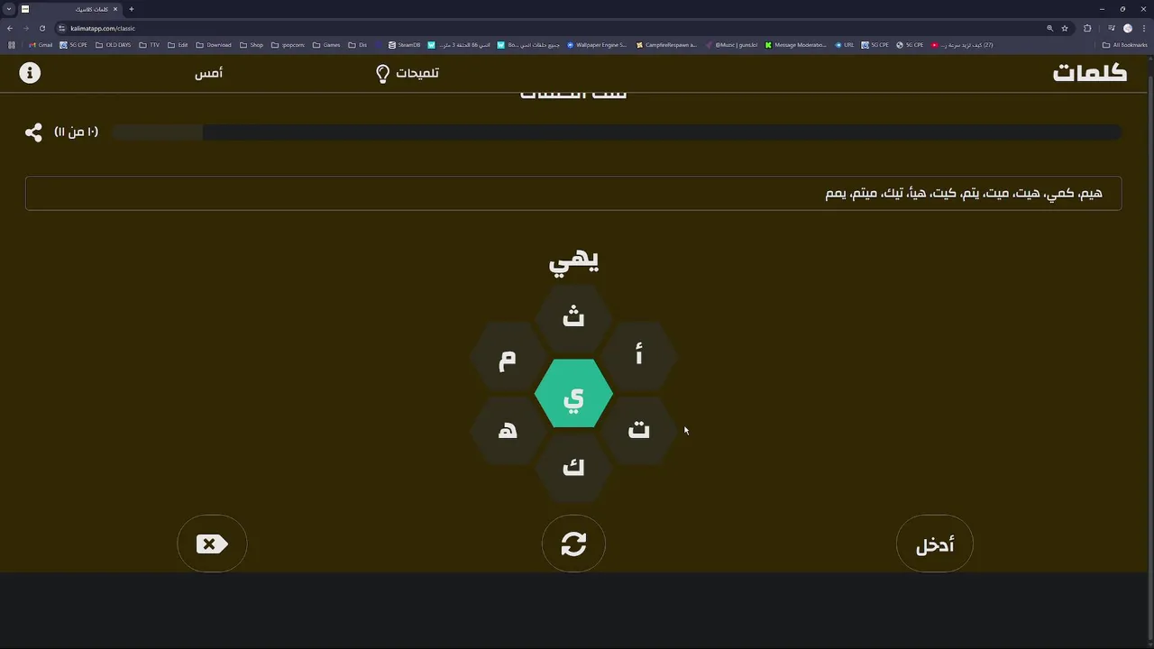Delete the last letter with the backspace button
Screen dimensions: 1154x649
pyautogui.click(x=212, y=544)
